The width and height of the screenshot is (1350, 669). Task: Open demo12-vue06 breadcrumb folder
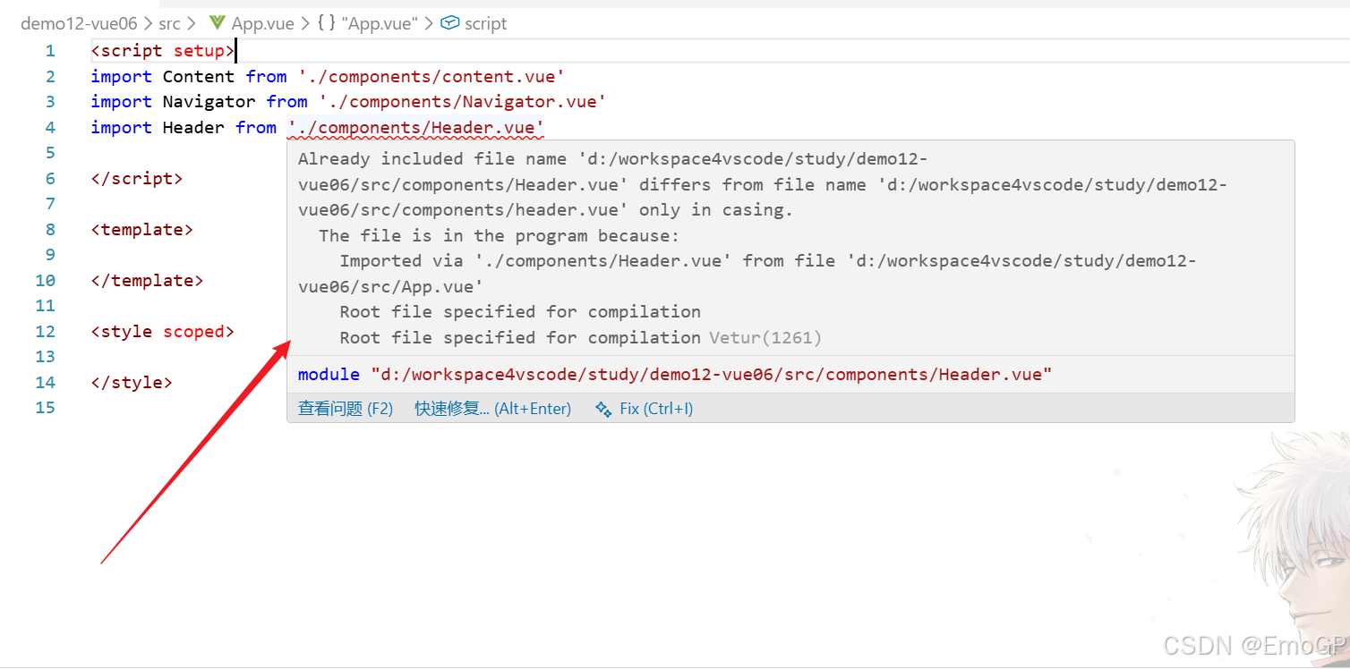(x=79, y=23)
